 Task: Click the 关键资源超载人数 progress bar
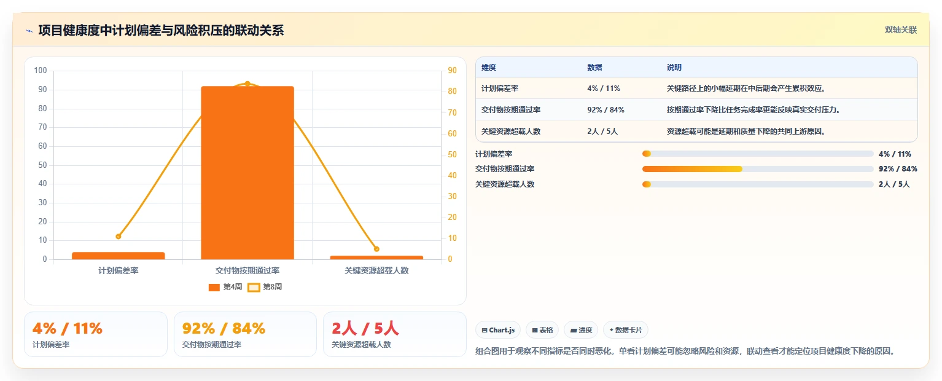click(758, 184)
